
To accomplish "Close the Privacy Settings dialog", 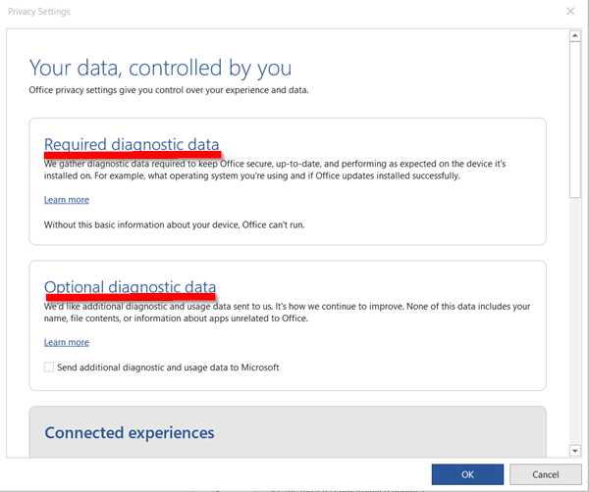I will 570,11.
